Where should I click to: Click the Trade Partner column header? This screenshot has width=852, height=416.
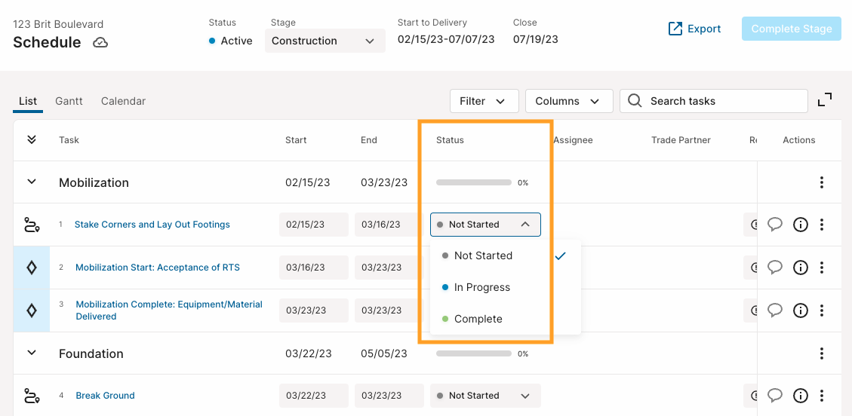681,140
